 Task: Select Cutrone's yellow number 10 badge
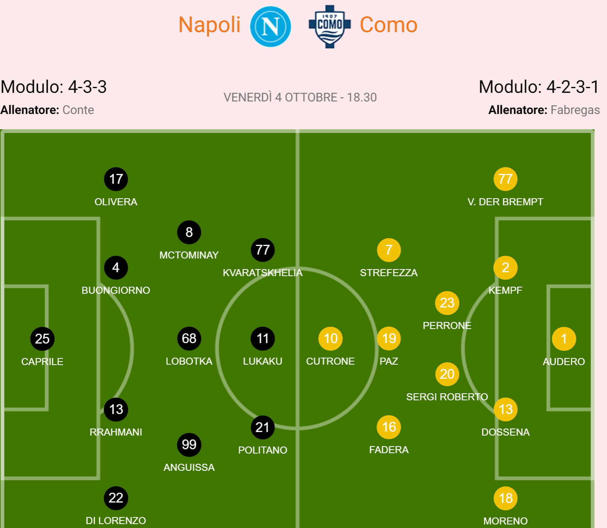point(330,338)
